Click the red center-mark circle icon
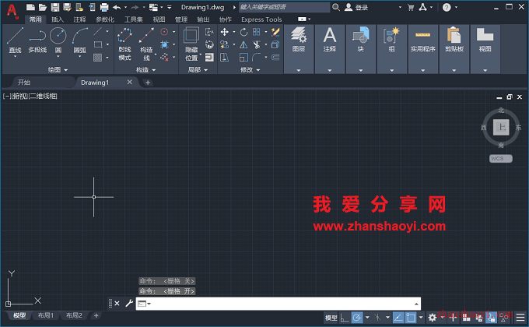The image size is (529, 327). (x=164, y=32)
